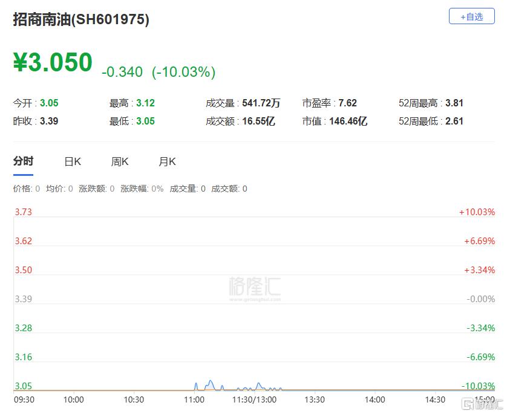Click the 52周最低 value 2.61
This screenshot has width=507, height=414.
pos(454,121)
